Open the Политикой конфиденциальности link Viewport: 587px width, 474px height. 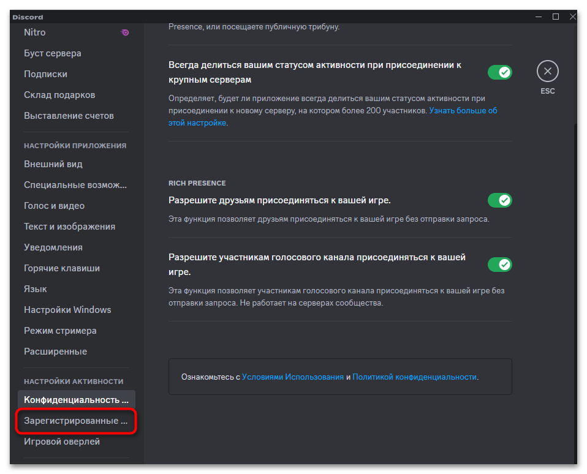[414, 377]
